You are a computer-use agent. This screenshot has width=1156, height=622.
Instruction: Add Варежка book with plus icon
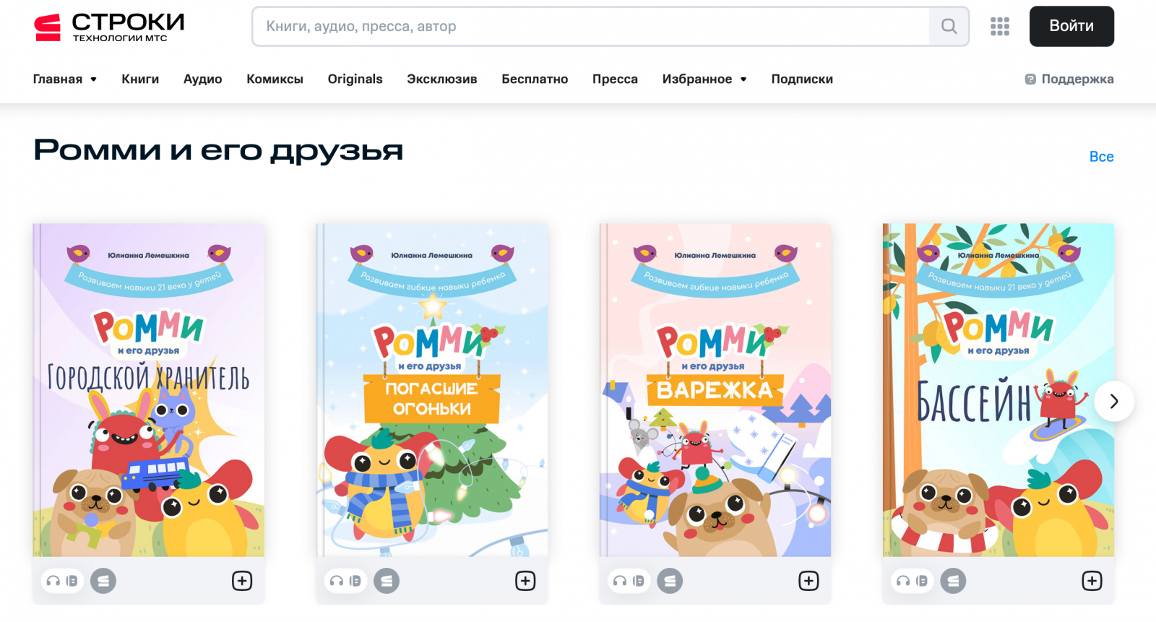(808, 581)
